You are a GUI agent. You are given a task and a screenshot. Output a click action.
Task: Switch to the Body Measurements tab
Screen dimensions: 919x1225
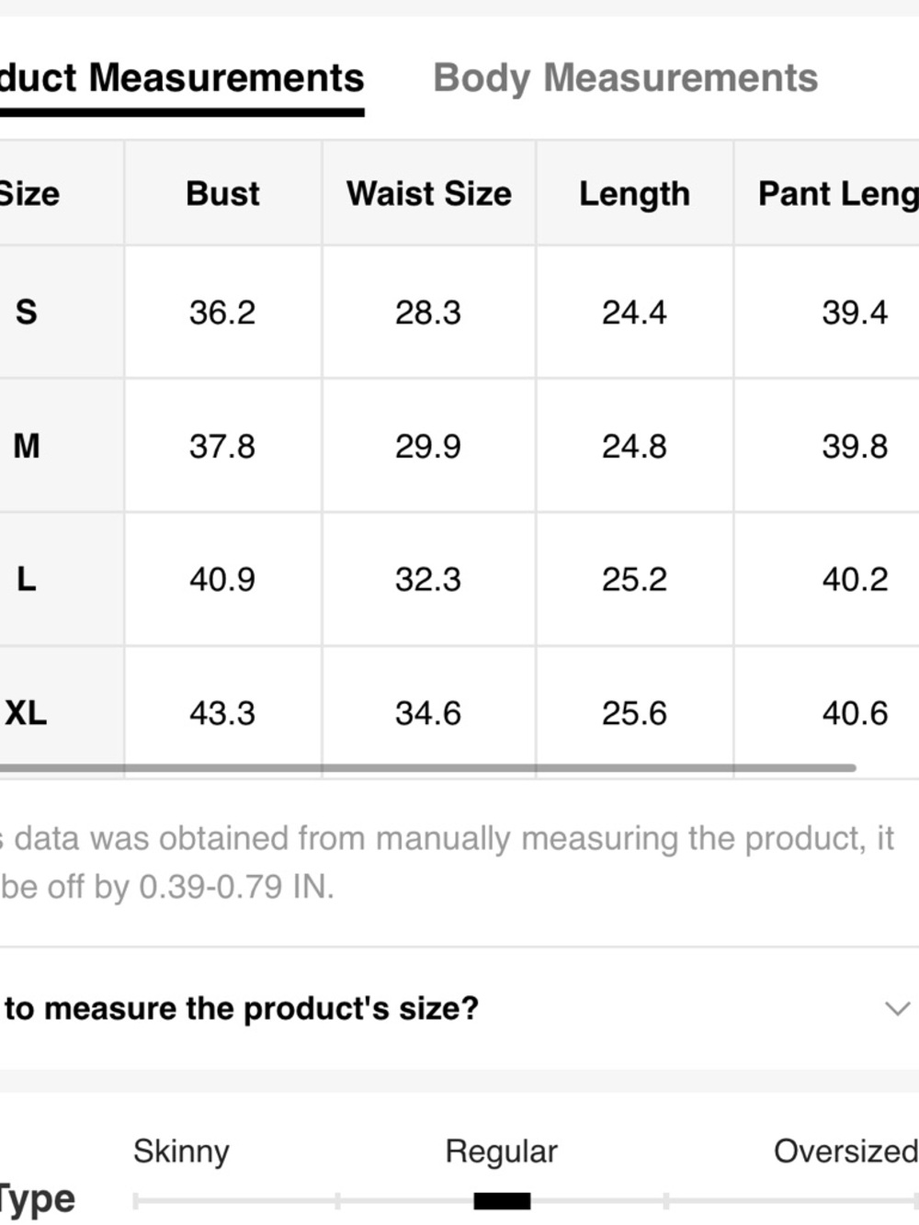pos(625,78)
